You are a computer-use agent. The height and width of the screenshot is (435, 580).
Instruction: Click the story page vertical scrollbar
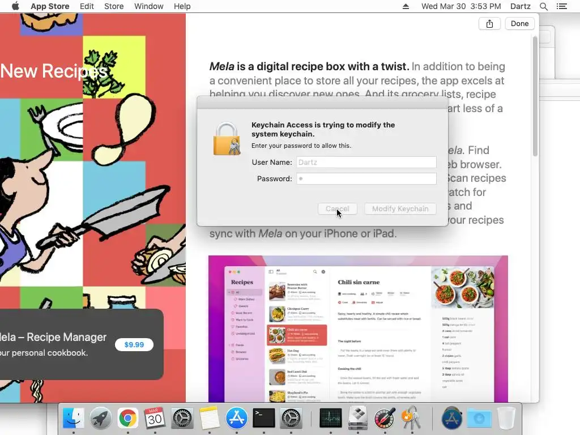(535, 96)
